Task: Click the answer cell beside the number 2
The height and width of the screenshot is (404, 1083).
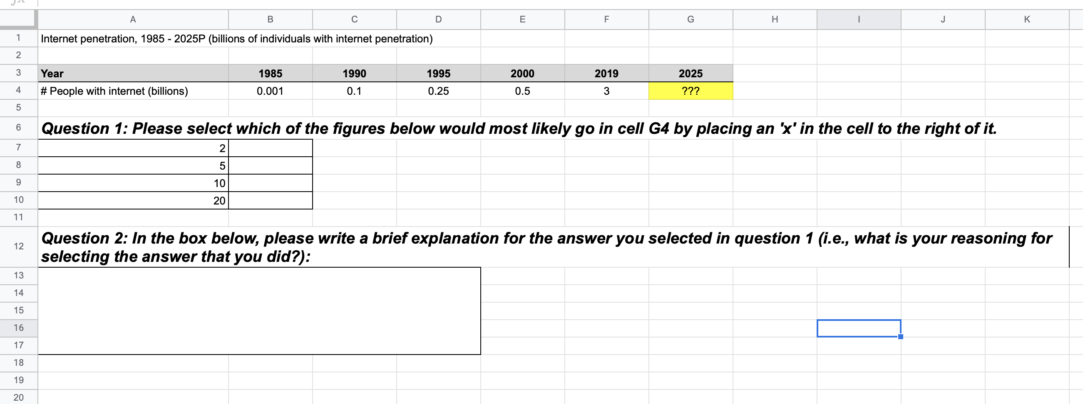Action: (270, 148)
